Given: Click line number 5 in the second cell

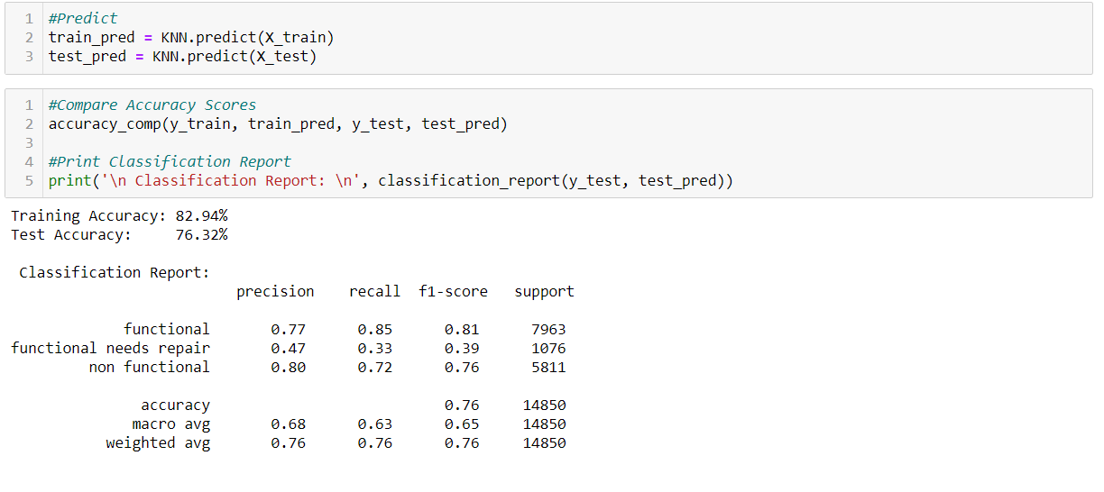Looking at the screenshot, I should pos(29,180).
